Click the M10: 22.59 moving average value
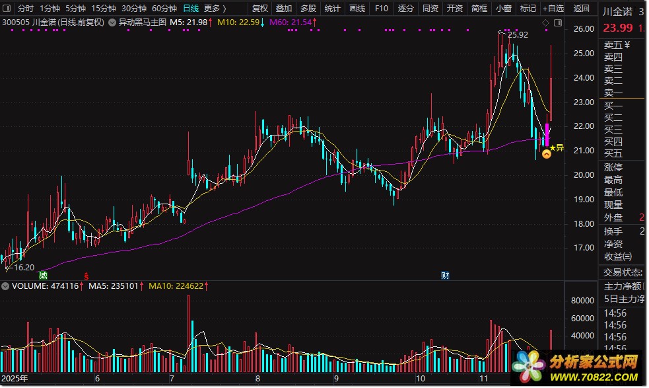The height and width of the screenshot is (388, 649). pos(238,22)
